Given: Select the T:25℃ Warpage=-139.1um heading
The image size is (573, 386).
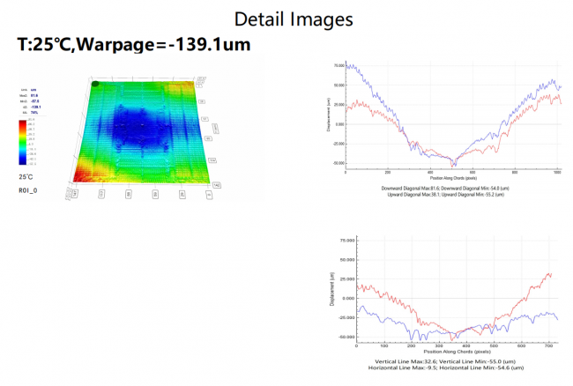Looking at the screenshot, I should 134,45.
